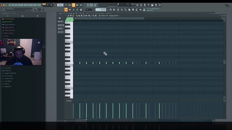This screenshot has height=130, width=232.
Task: Open the HELP menu
Action: (39, 5)
